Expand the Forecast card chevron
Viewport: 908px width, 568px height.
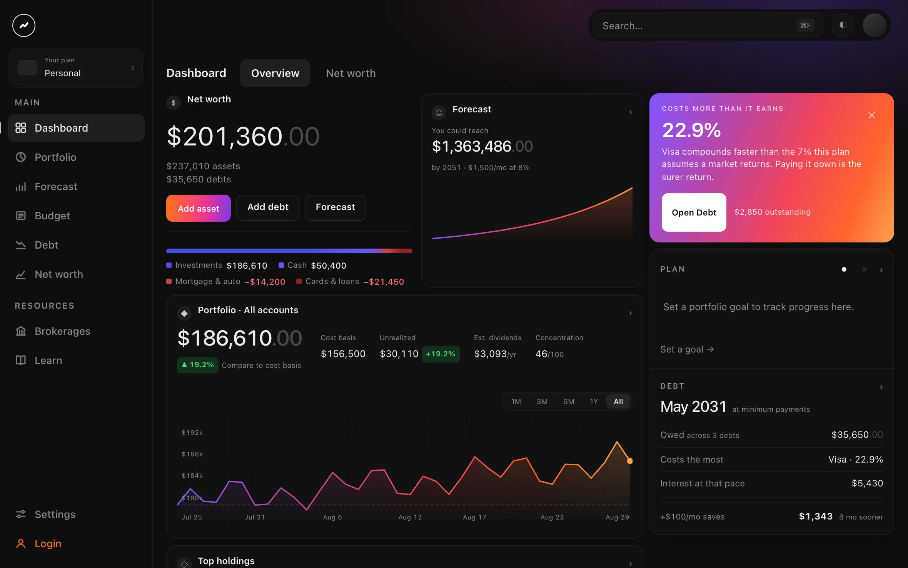tap(631, 112)
